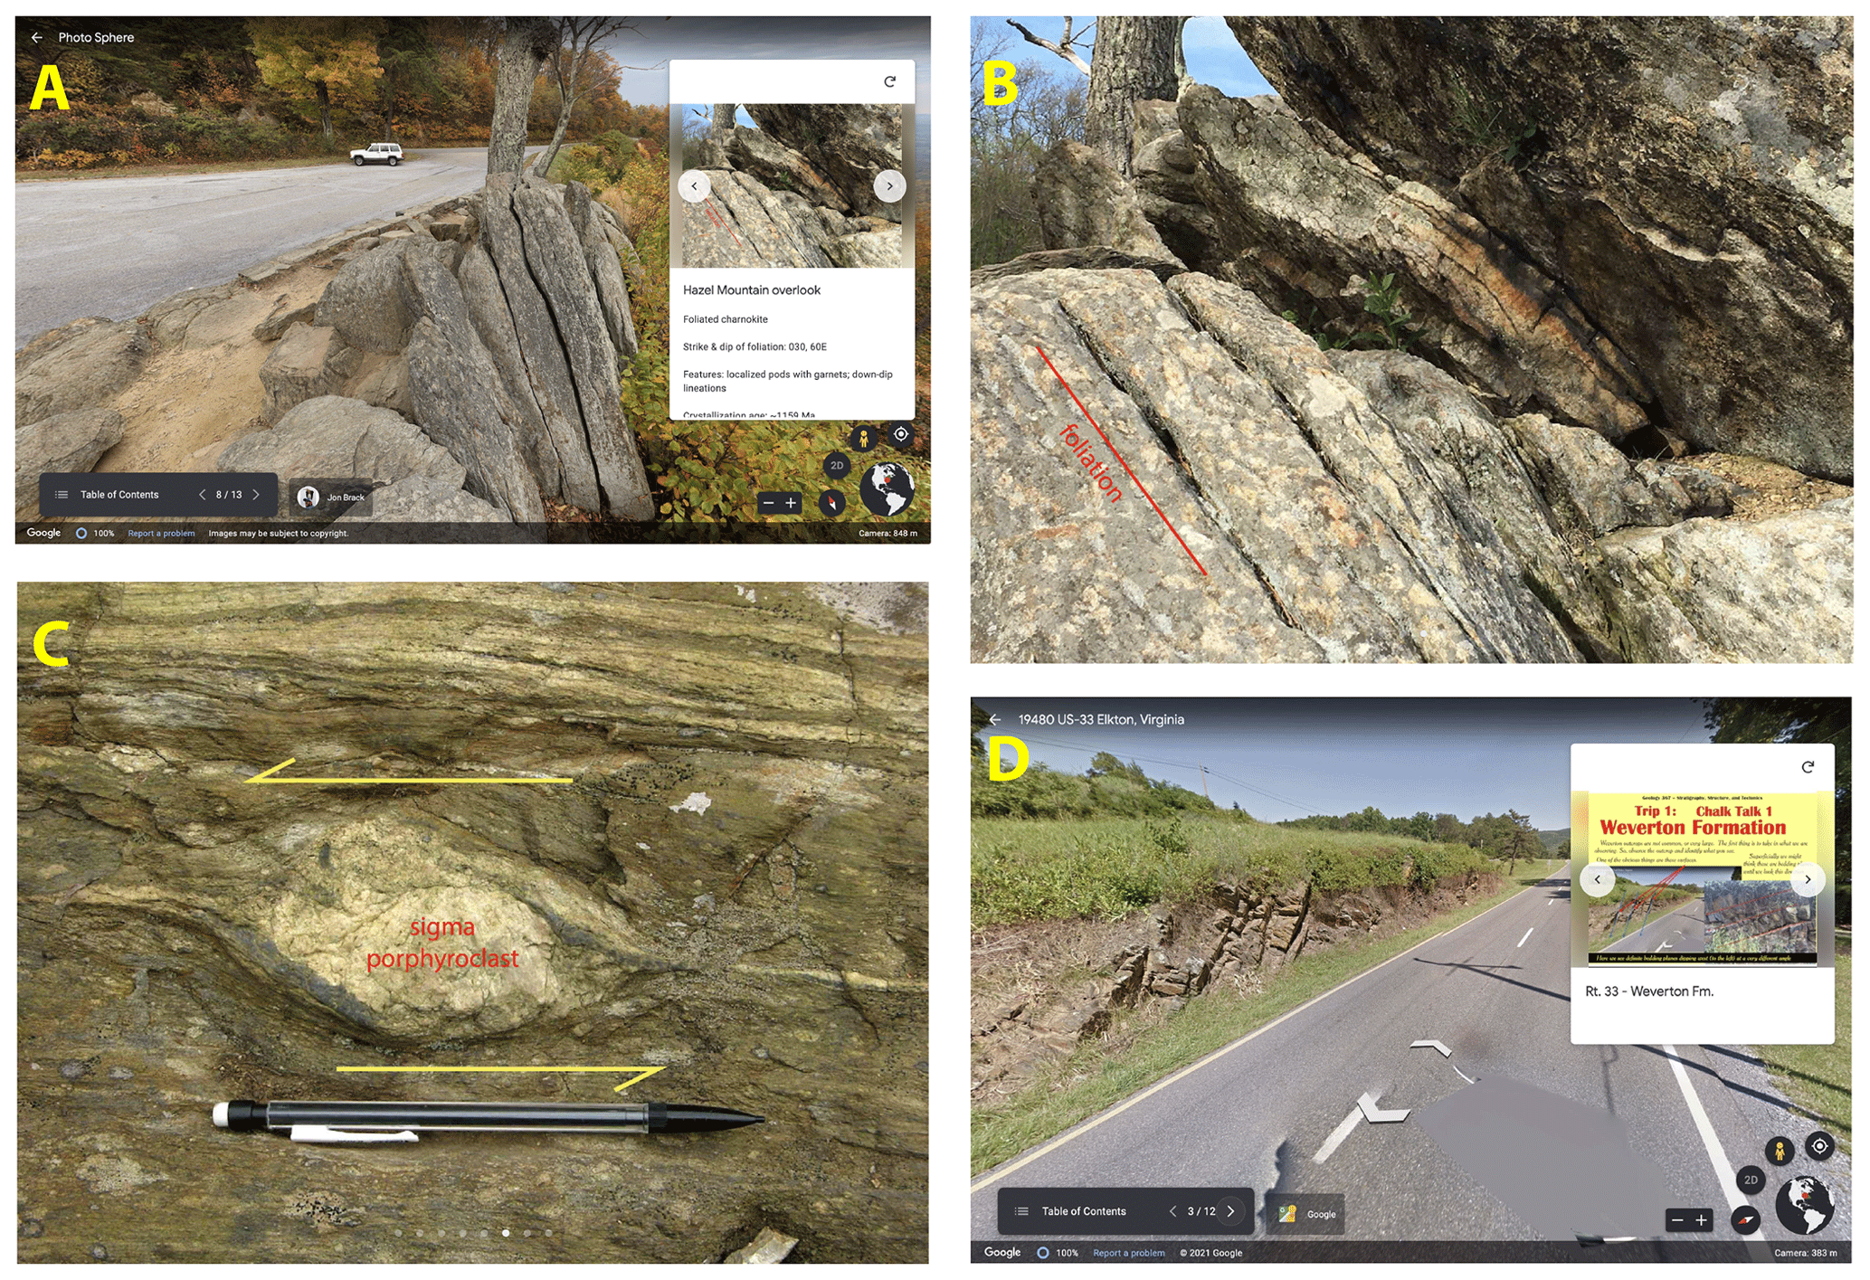The height and width of the screenshot is (1280, 1870).
Task: Zoom out with minus button in panel A
Action: click(768, 503)
